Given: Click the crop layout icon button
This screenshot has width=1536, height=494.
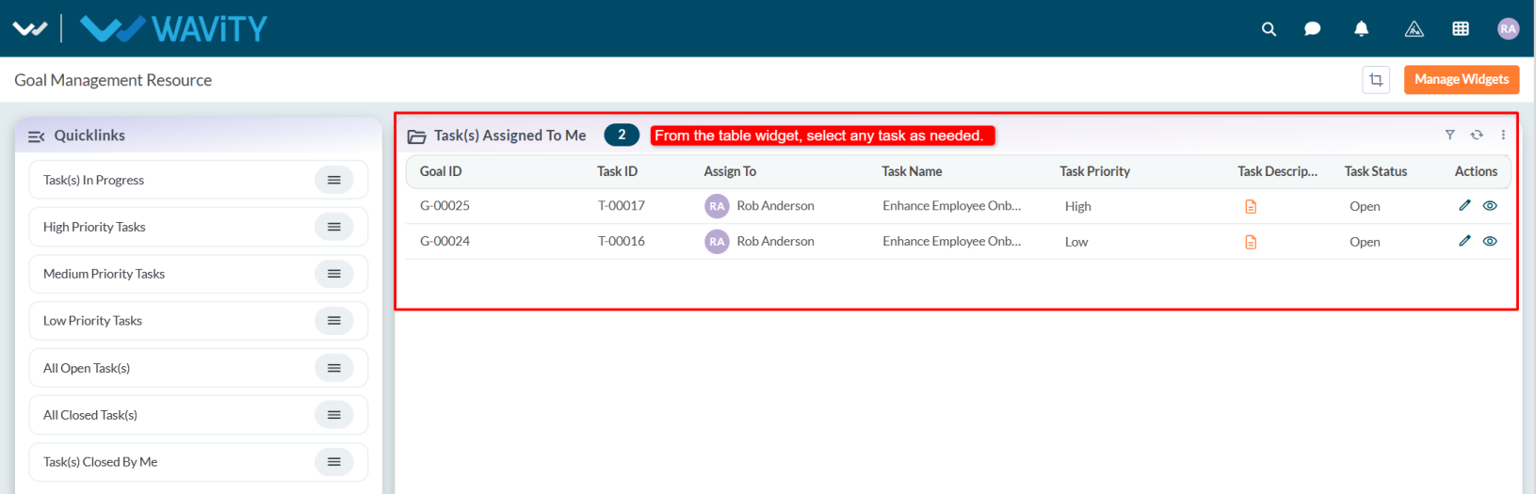Looking at the screenshot, I should 1376,80.
